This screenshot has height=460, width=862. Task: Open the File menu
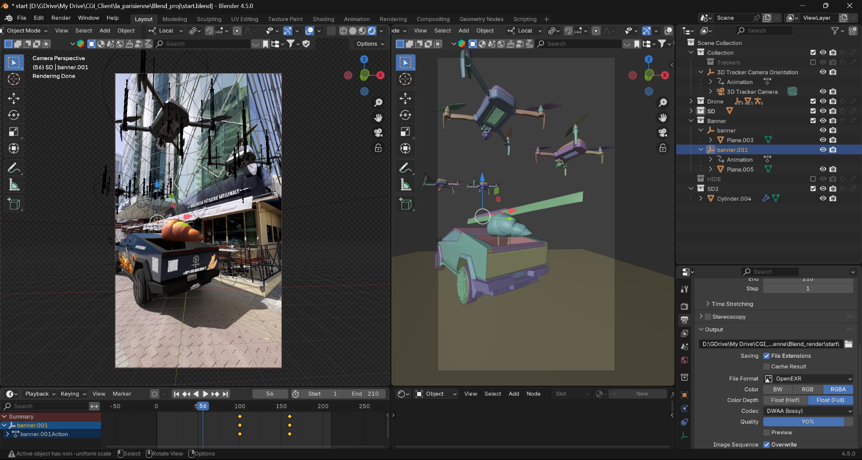pyautogui.click(x=22, y=18)
